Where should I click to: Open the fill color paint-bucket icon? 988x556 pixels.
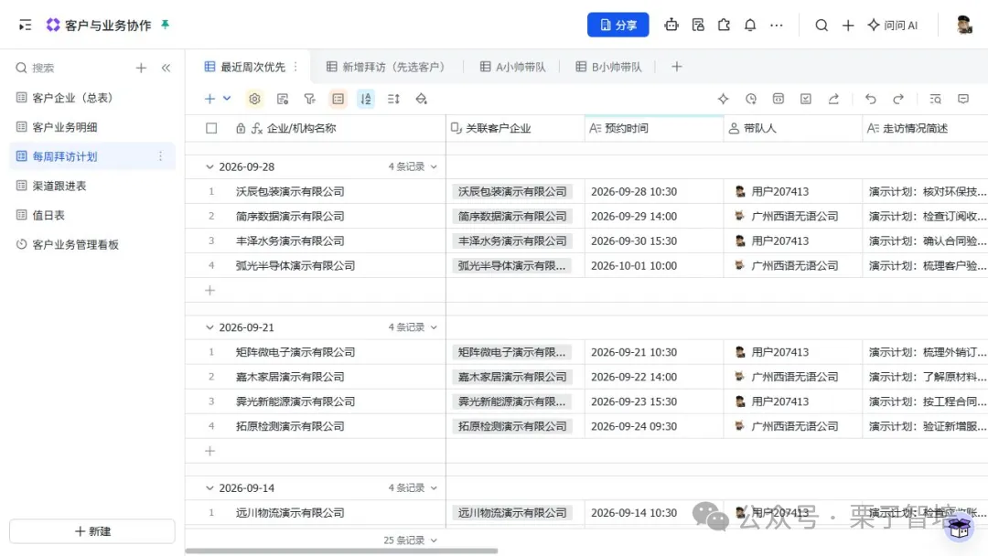click(422, 99)
